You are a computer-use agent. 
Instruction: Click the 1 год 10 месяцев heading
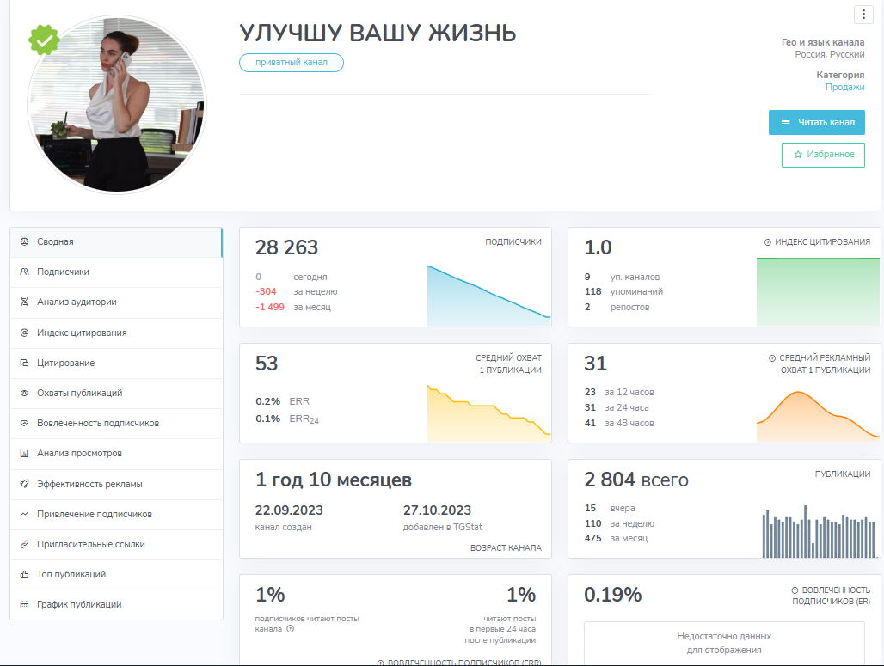[333, 480]
